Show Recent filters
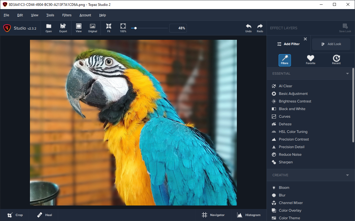Image resolution: width=355 pixels, height=221 pixels. coord(336,60)
